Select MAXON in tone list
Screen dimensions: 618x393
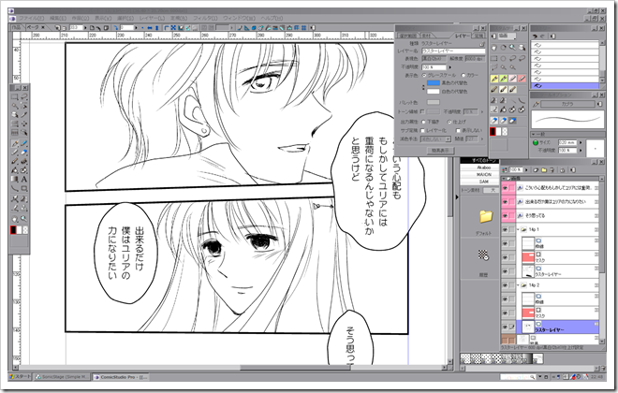coord(483,174)
